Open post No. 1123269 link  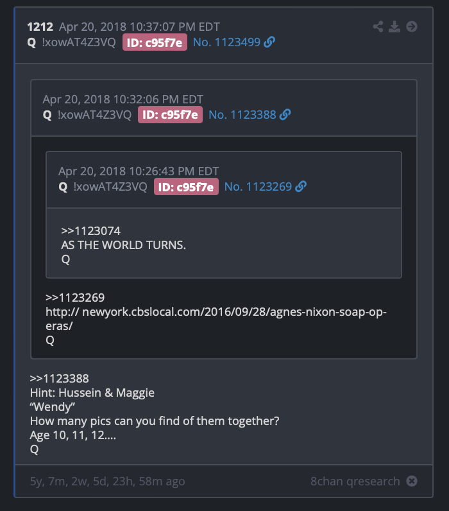258,187
